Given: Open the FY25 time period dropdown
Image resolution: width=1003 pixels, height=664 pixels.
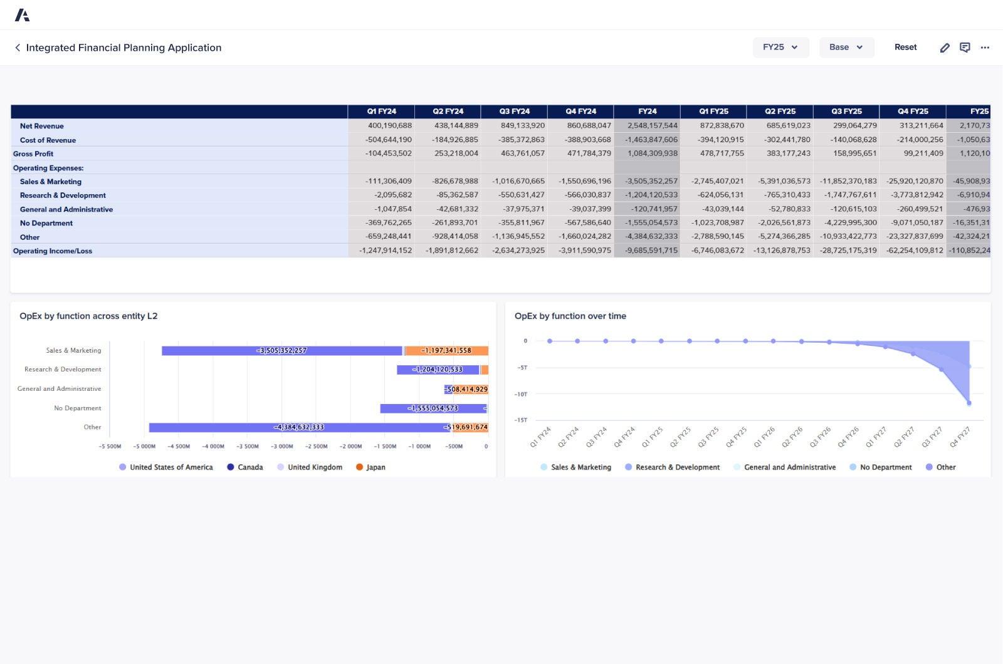Looking at the screenshot, I should [x=780, y=47].
